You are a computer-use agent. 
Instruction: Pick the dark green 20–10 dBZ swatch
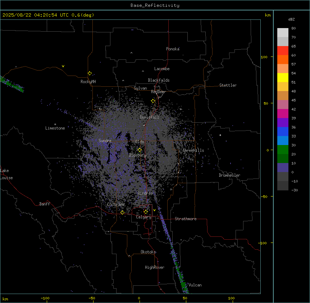[283, 158]
